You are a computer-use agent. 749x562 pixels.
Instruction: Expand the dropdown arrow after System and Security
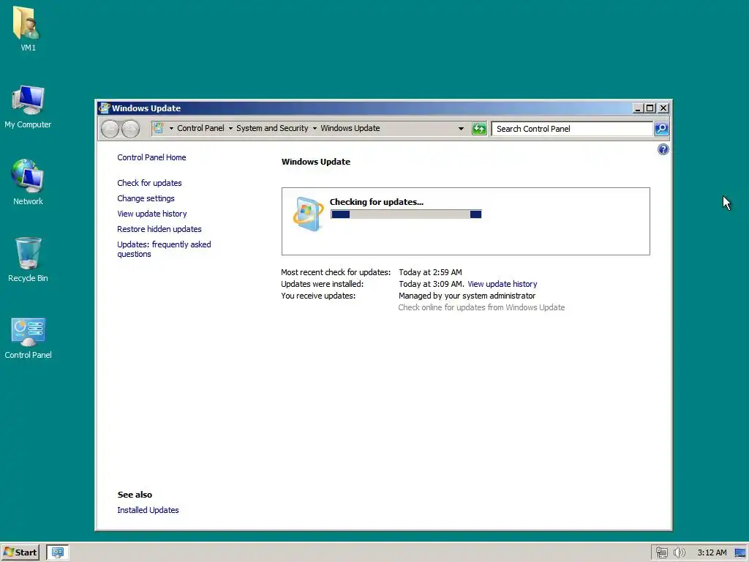click(x=315, y=129)
